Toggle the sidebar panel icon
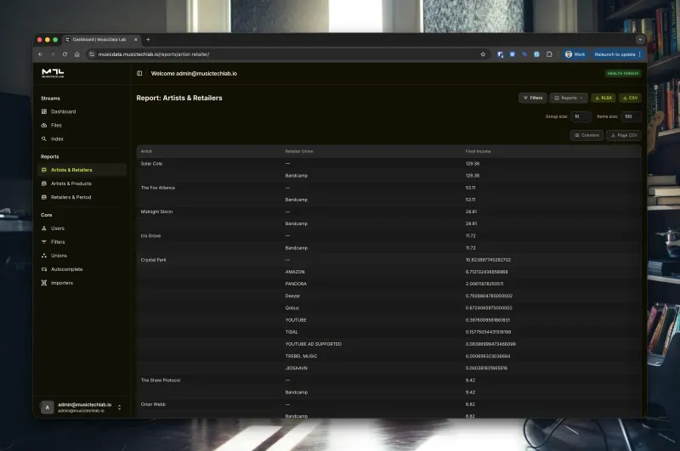The image size is (680, 451). [x=139, y=73]
